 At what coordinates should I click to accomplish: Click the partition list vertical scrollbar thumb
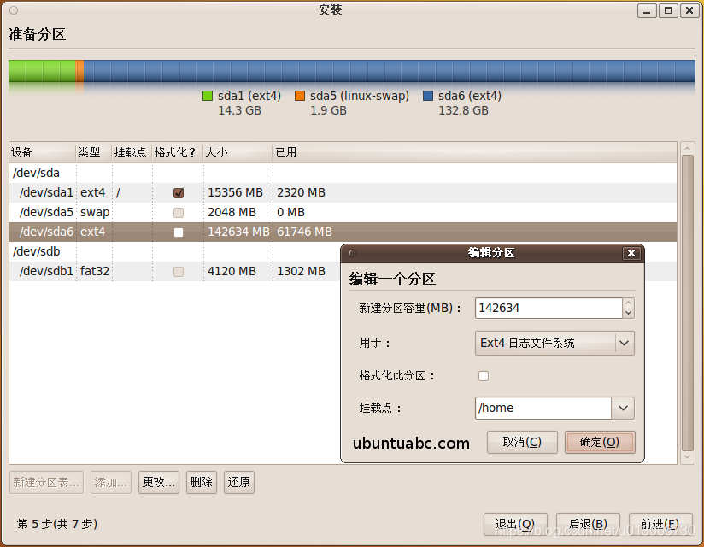pos(688,303)
